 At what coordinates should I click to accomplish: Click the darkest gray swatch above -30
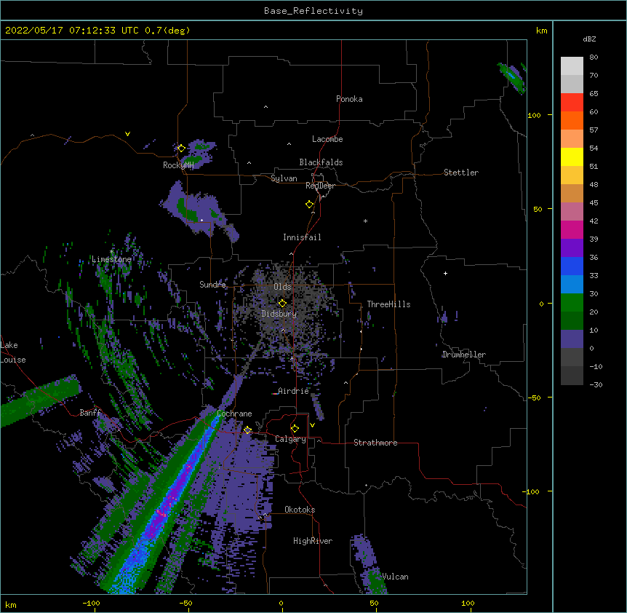572,376
